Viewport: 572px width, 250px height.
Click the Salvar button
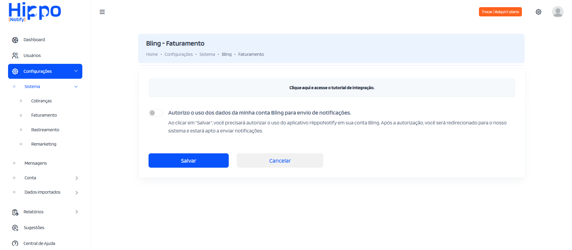tap(188, 161)
